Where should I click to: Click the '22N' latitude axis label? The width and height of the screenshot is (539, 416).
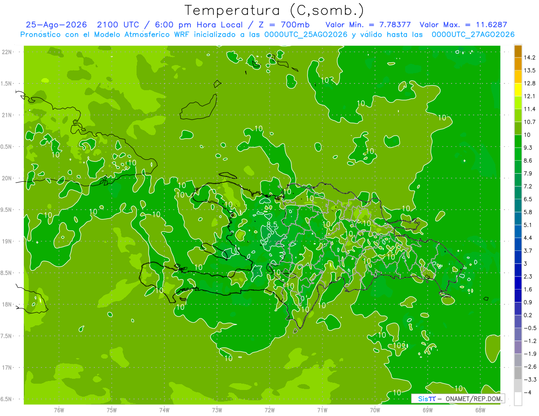tap(8, 52)
